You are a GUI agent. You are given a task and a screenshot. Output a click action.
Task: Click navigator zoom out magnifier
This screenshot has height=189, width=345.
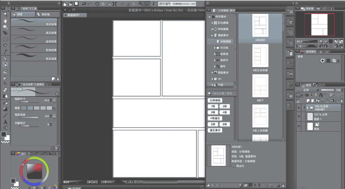pos(321,41)
